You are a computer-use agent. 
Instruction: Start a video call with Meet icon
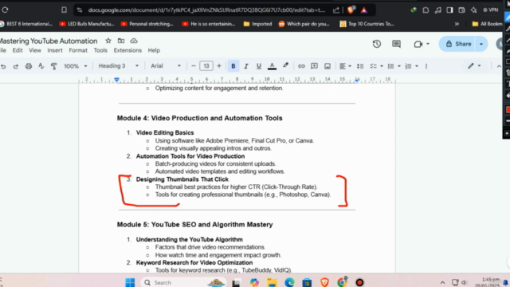(418, 44)
